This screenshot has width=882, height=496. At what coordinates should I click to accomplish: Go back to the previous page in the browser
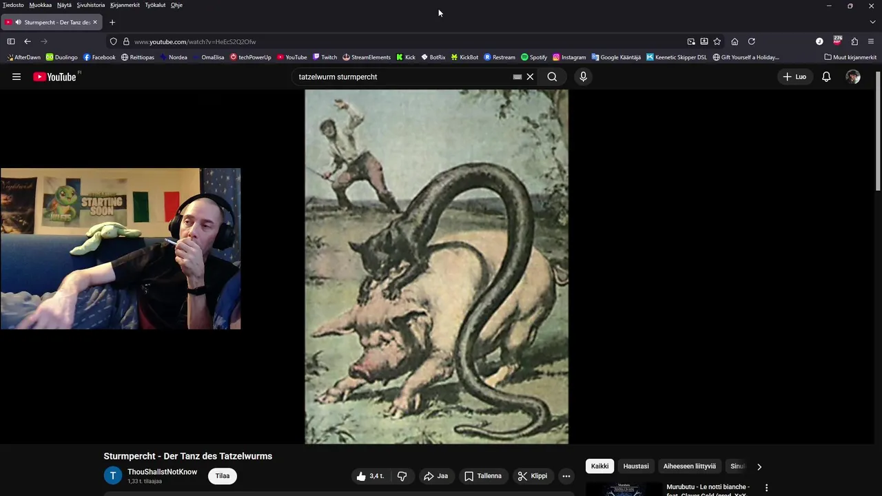28,41
